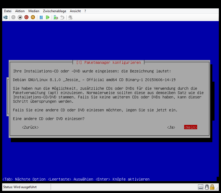Click the '<Enter> Knöpfe aktivieren' hint text
Screen dimensions: 221x193
[x=122, y=179]
